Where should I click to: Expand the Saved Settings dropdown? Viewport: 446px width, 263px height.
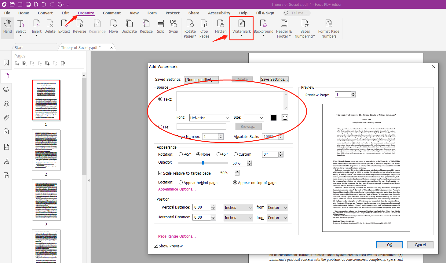[201, 80]
